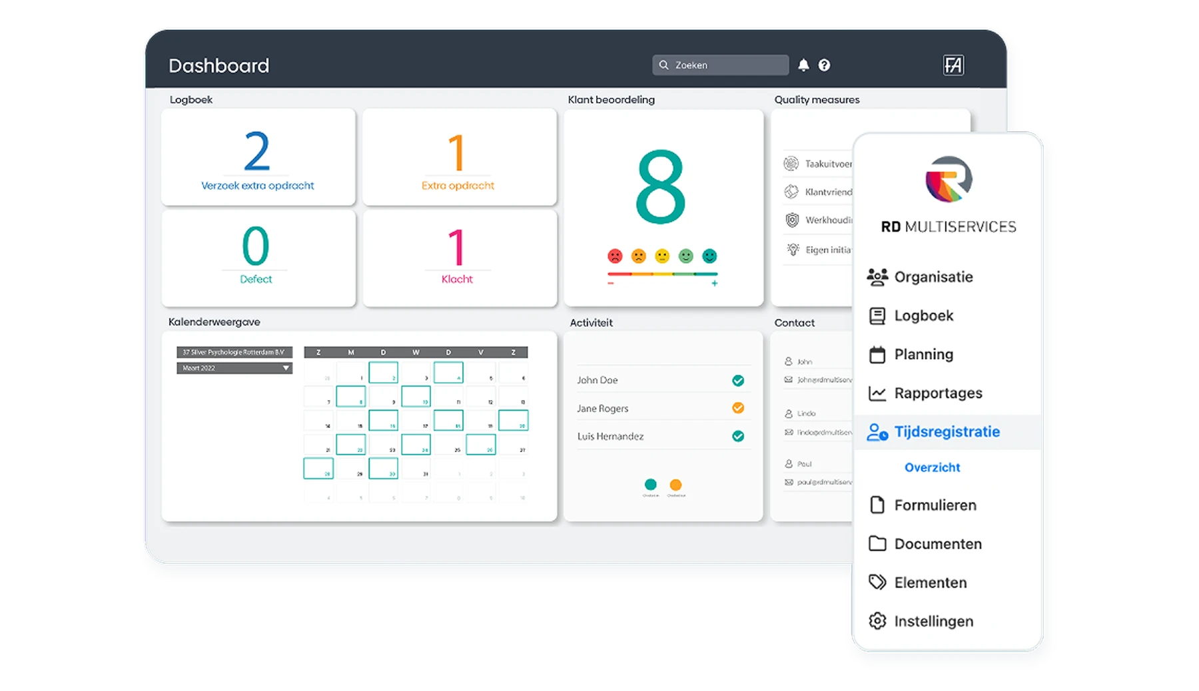The image size is (1199, 691).
Task: Open Documenten menu item
Action: [x=947, y=543]
